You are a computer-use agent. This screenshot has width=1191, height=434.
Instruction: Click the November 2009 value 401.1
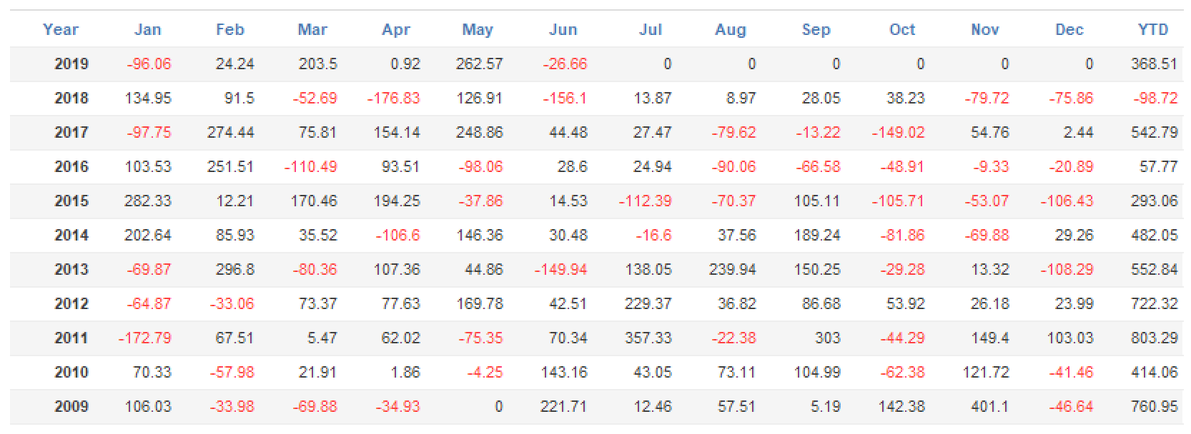(x=990, y=407)
